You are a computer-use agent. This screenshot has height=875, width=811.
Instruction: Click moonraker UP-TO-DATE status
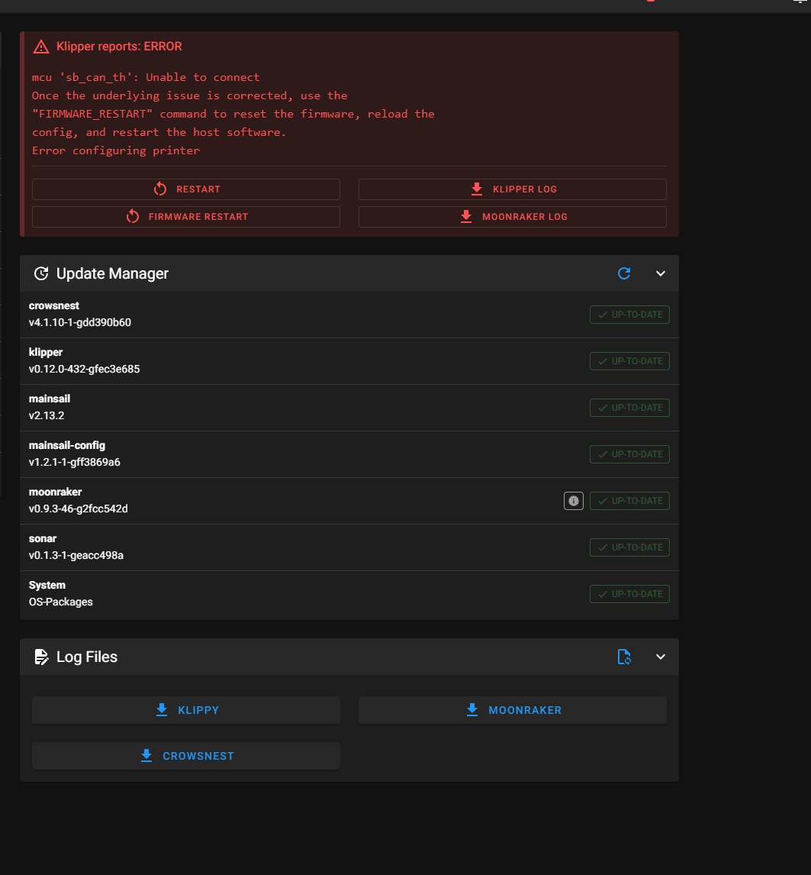pos(629,501)
